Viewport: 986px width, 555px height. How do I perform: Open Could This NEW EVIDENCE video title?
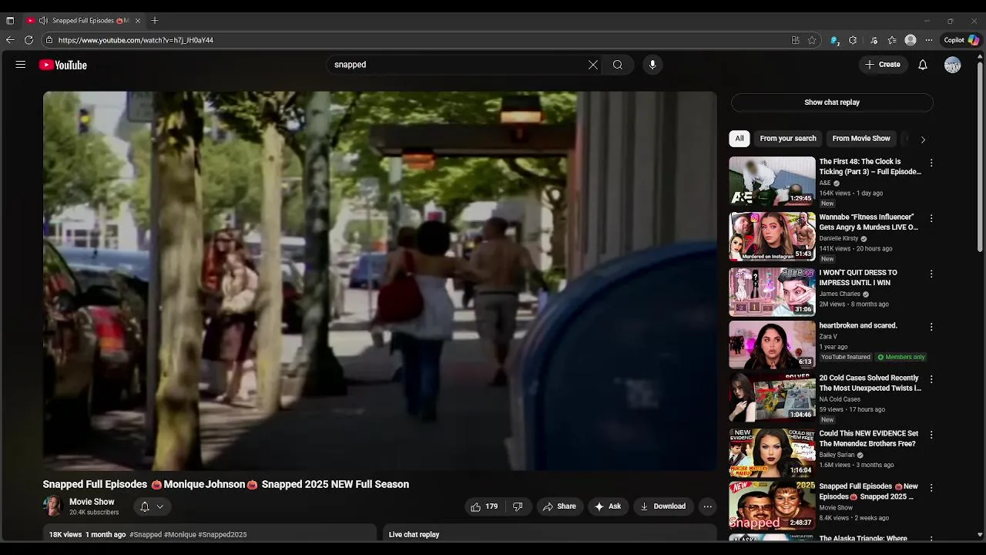coord(868,439)
